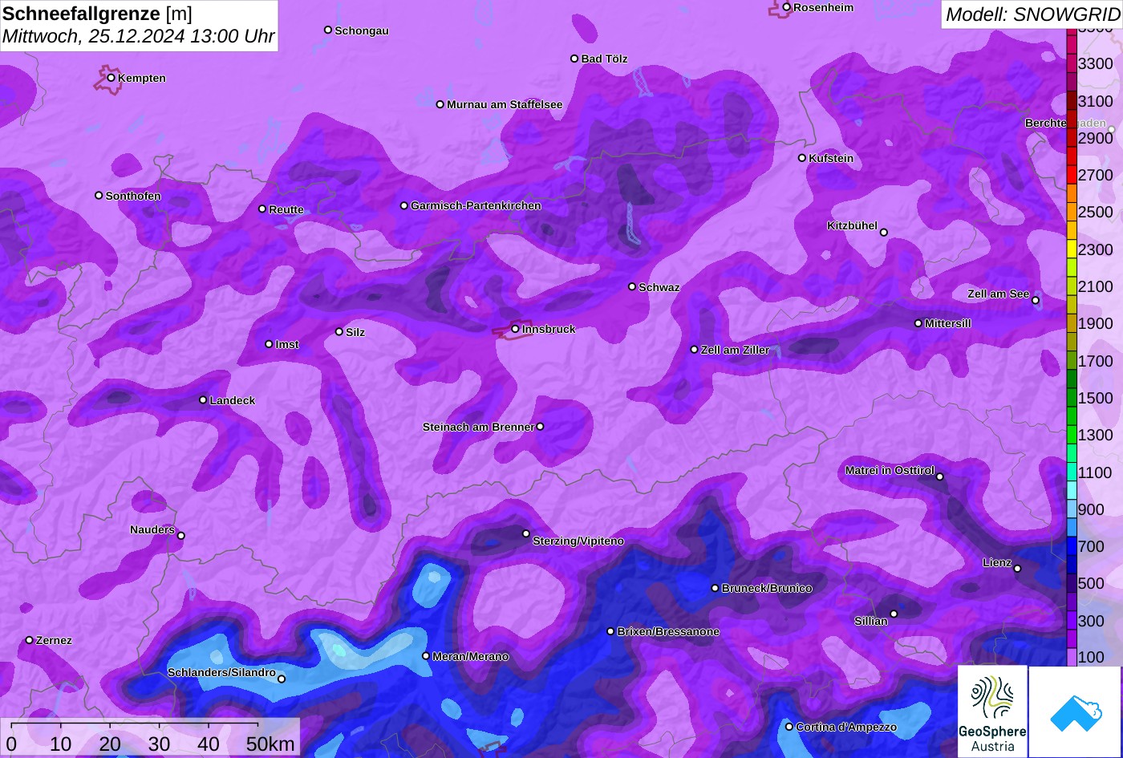Select the green 1500 m legend swatch

tap(1072, 398)
